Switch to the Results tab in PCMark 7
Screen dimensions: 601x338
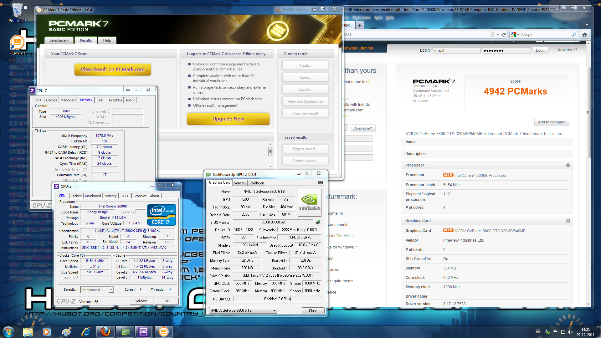click(86, 40)
